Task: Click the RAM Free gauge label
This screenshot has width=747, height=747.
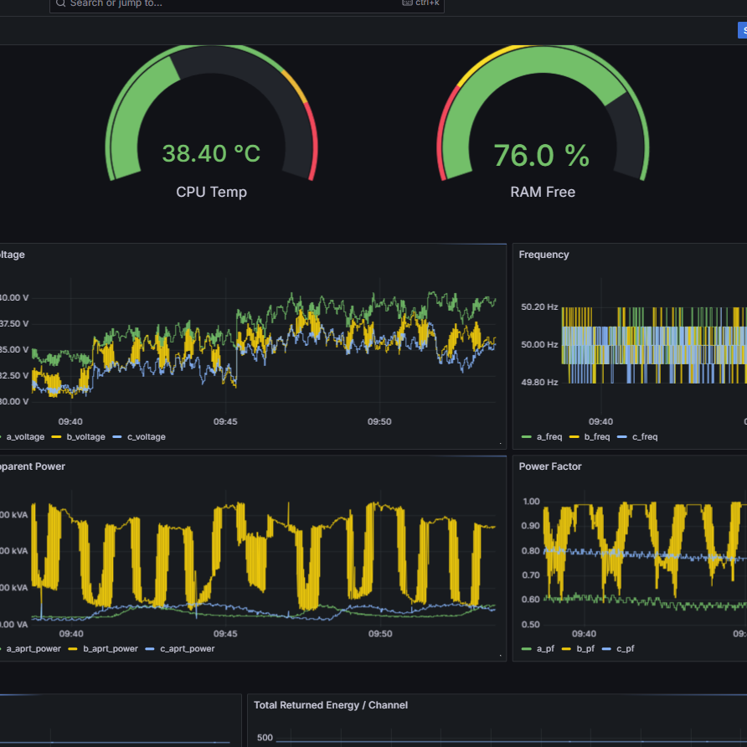Action: point(543,192)
